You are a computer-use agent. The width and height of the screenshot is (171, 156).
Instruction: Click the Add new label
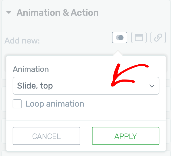click(x=22, y=41)
